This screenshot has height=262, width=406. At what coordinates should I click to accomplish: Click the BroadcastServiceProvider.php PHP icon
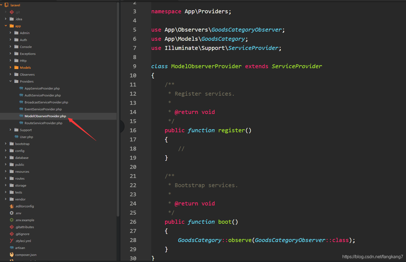pyautogui.click(x=21, y=102)
